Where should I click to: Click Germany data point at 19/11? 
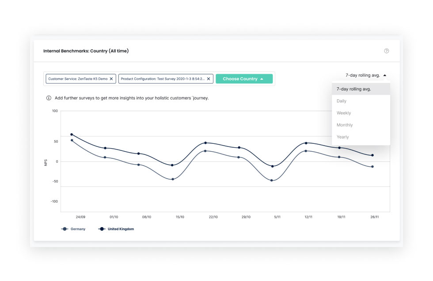339,157
